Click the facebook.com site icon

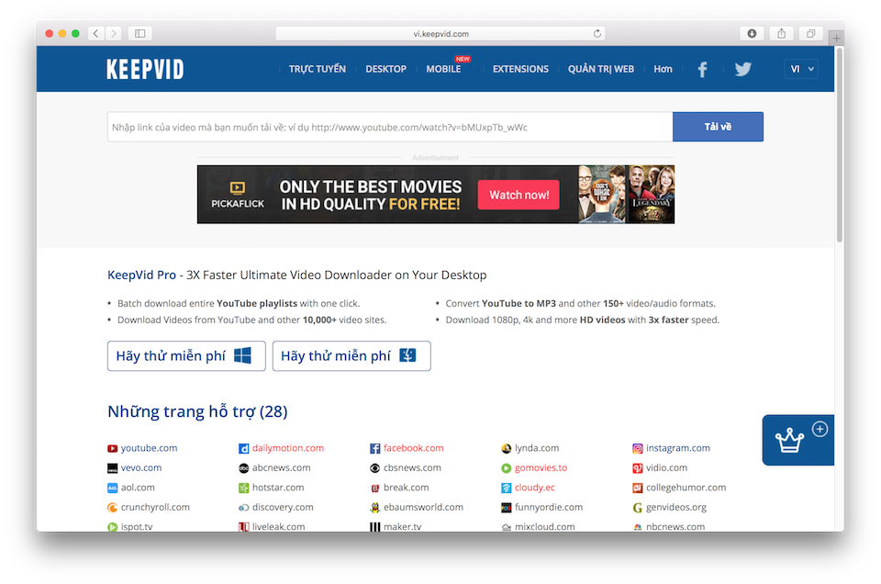coord(374,448)
